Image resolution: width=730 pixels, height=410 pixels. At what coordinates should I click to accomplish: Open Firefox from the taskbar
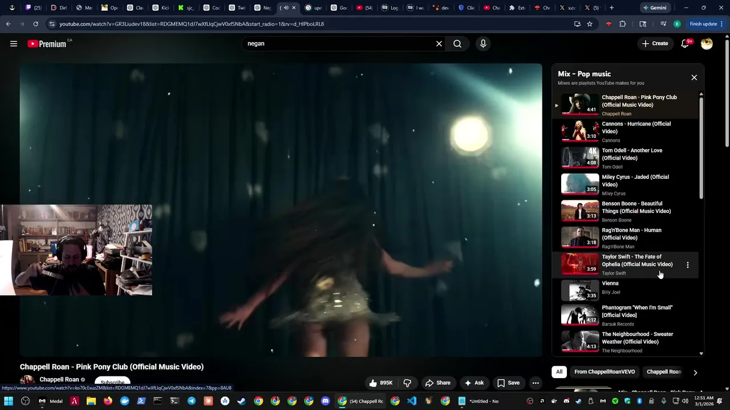click(x=108, y=401)
